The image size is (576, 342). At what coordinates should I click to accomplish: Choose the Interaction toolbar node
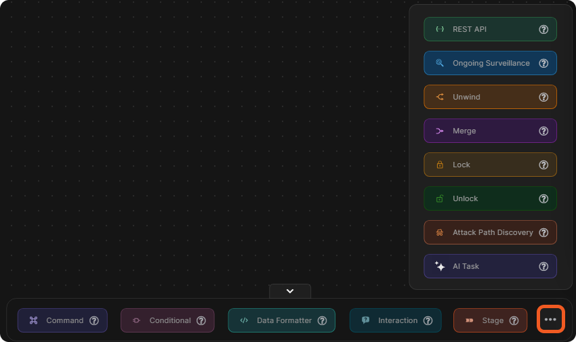pos(396,320)
